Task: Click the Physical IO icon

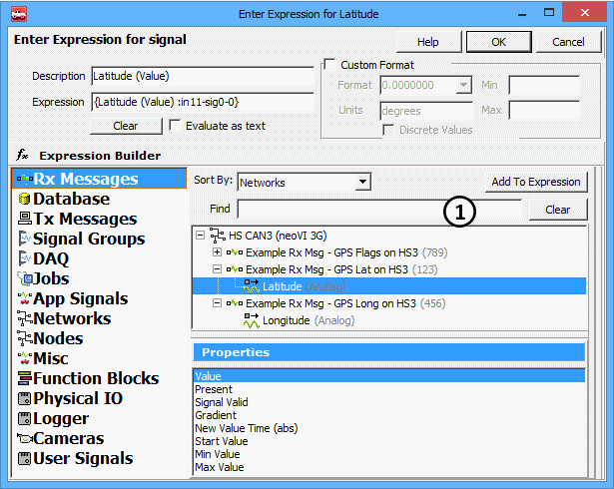Action: coord(25,399)
